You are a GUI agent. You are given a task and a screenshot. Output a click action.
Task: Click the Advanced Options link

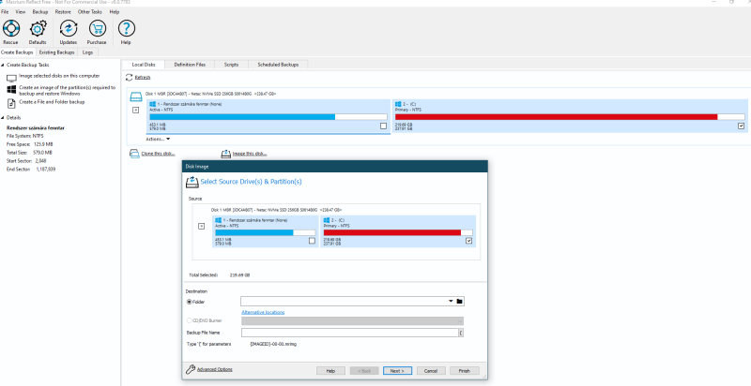tap(215, 369)
